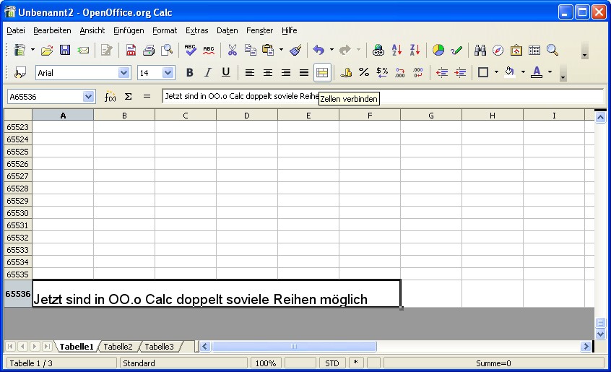Cut selection with scissors icon
The width and height of the screenshot is (611, 372).
233,51
